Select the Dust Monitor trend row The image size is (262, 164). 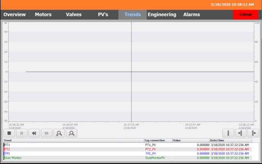point(128,158)
